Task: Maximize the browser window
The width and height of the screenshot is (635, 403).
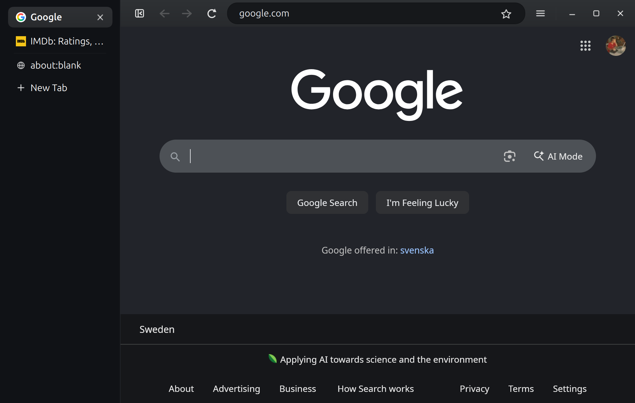Action: 596,13
